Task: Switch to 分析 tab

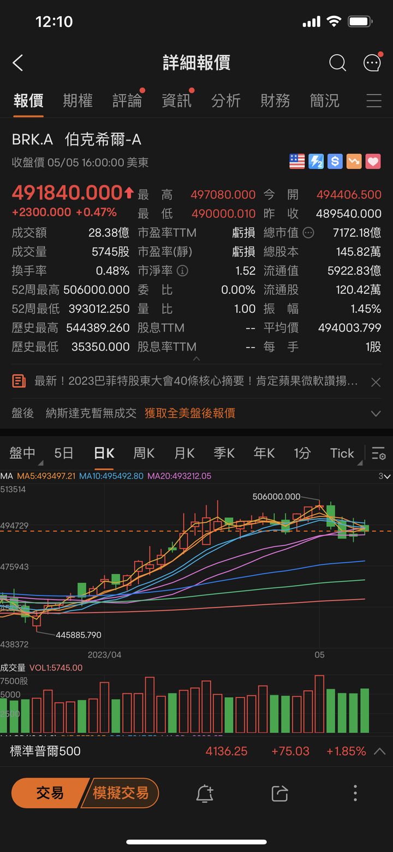Action: coord(226,101)
